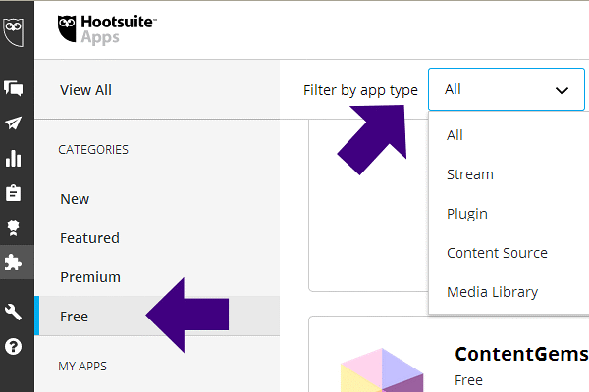Viewport: 589px width, 392px height.
Task: Open the App Directory puzzle piece icon
Action: point(14,263)
